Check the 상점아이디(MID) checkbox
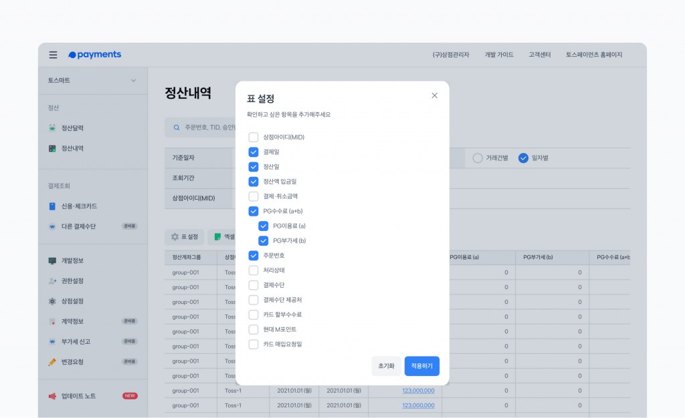Viewport: 685px width, 418px height. [254, 138]
